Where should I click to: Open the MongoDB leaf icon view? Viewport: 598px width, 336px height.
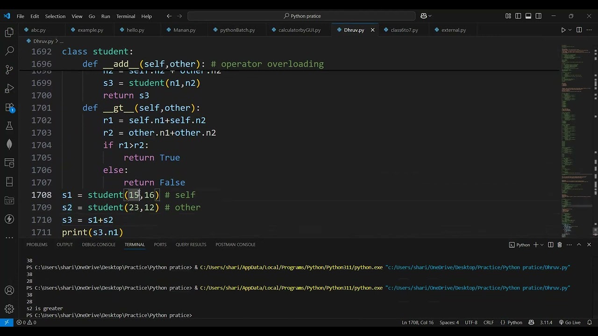coord(9,144)
